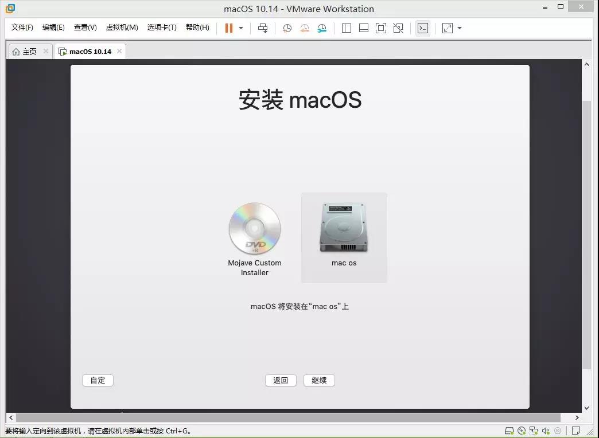Toggle unity mode view
599x438 pixels.
pos(398,28)
